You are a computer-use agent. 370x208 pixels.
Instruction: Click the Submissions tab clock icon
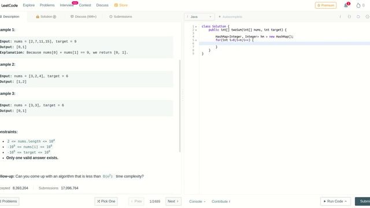click(x=110, y=17)
